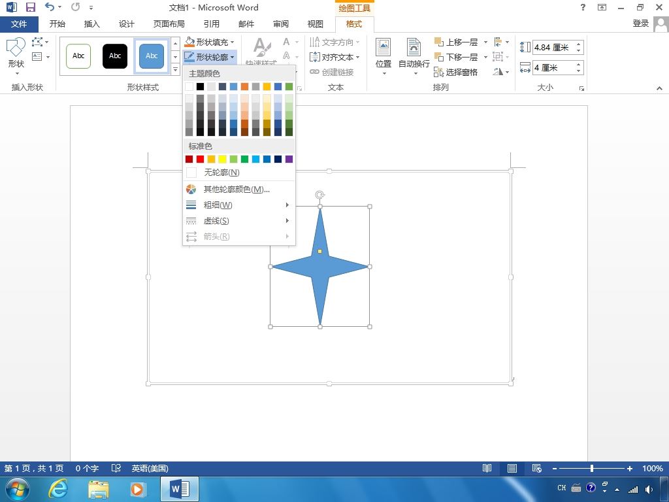Click the 自动换行 wrap text icon
Image resolution: width=669 pixels, height=502 pixels.
click(414, 54)
